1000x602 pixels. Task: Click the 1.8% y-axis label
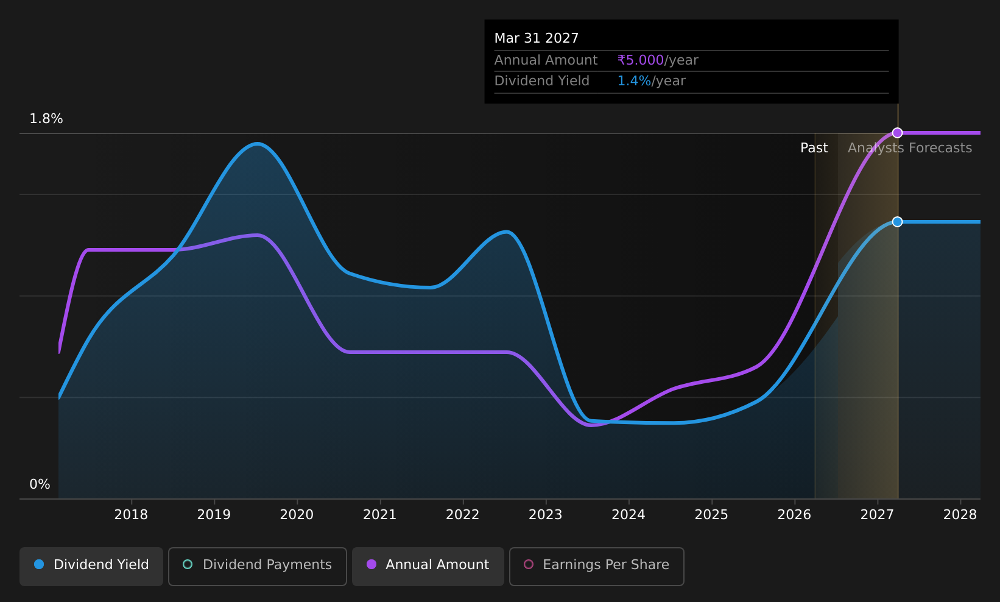click(46, 119)
